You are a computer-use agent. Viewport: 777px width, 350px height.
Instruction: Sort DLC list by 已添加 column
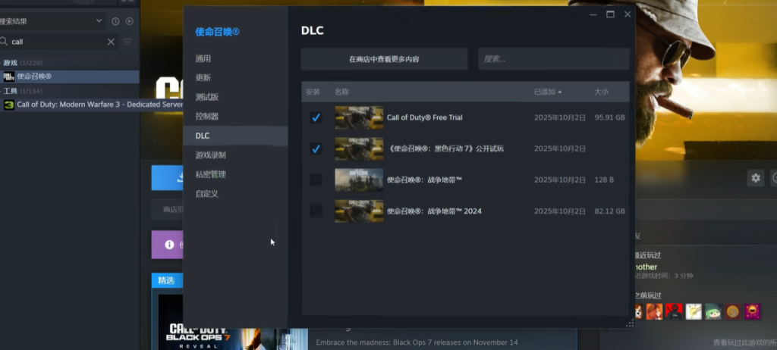click(x=548, y=92)
